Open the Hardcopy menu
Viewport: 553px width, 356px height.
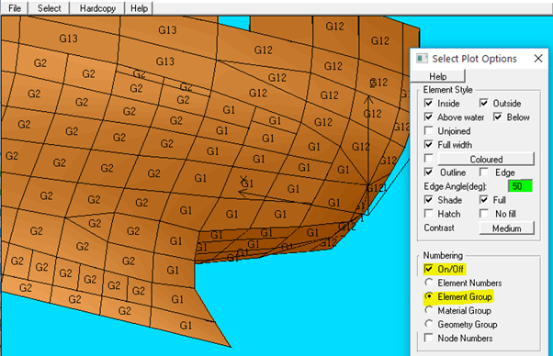click(97, 8)
